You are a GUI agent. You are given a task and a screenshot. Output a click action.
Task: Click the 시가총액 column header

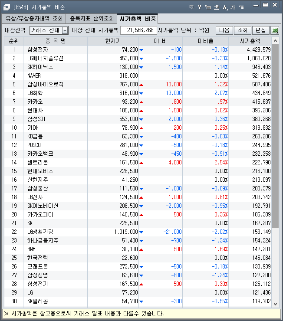tap(250, 41)
